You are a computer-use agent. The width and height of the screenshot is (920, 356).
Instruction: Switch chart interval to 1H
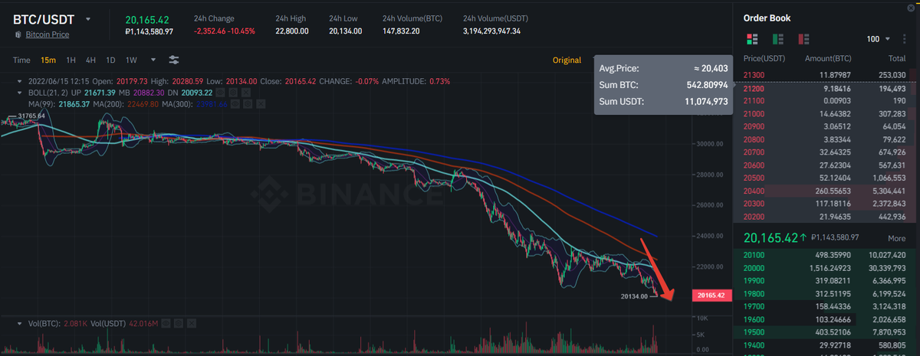(x=71, y=60)
